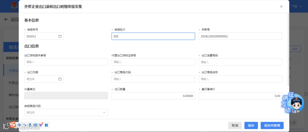Select the 报表 tab in background page
Viewport: 308px width, 132px height.
[x=11, y=47]
